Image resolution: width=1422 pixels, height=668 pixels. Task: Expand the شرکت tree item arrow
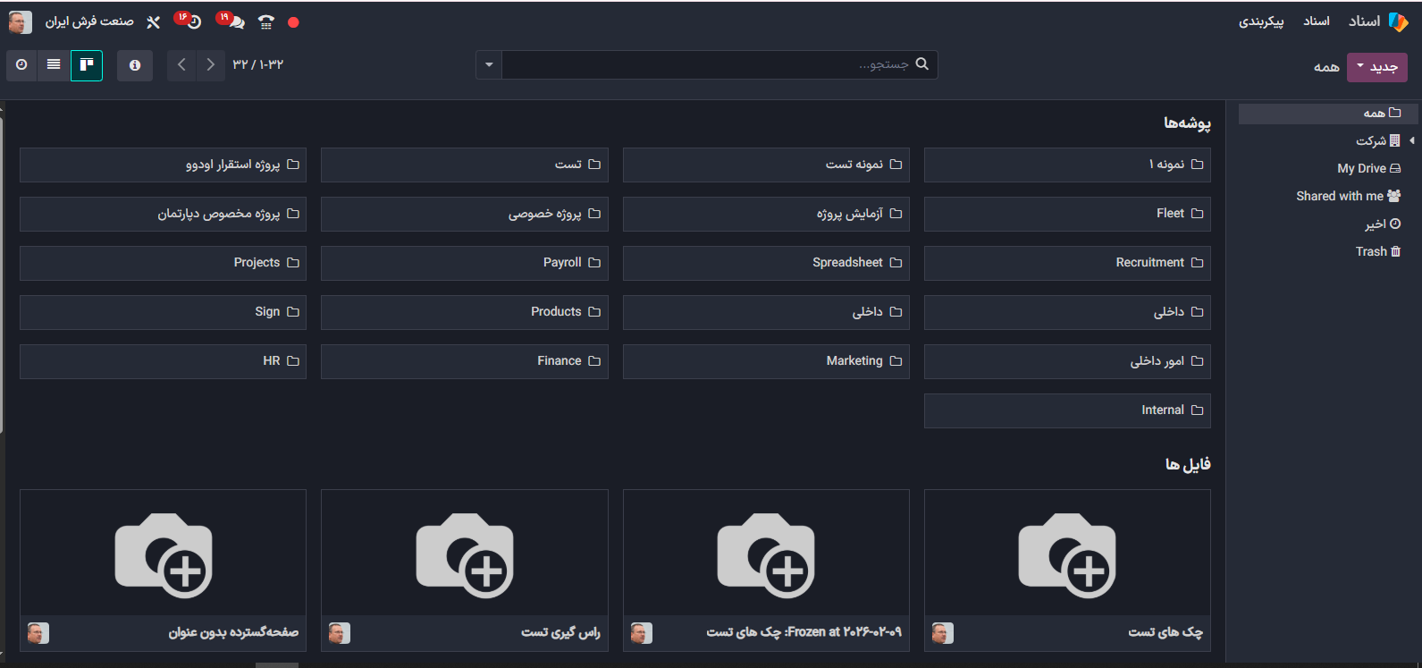click(x=1412, y=140)
